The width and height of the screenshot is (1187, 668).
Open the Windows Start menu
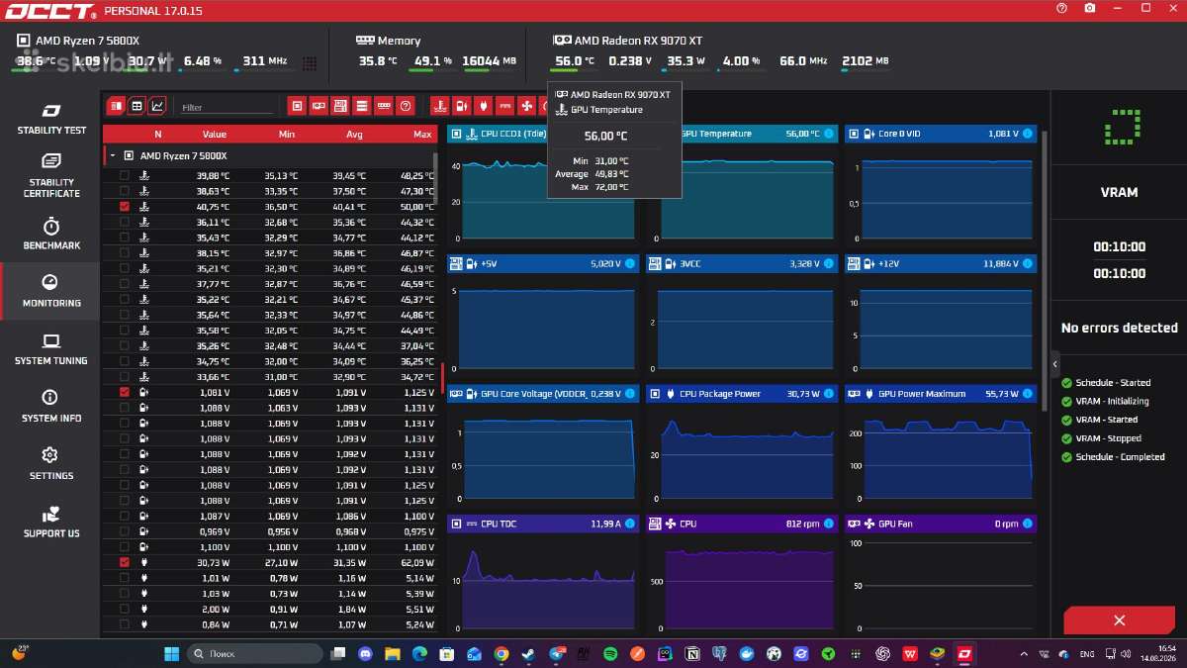(171, 653)
